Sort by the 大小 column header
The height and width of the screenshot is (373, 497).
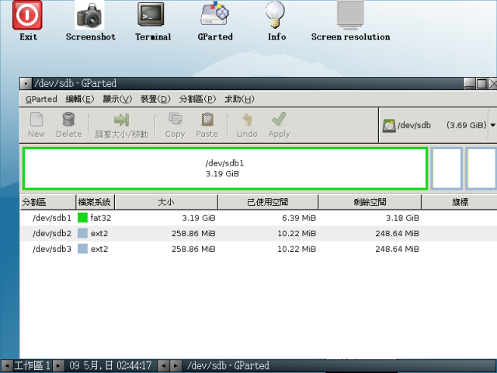[x=166, y=202]
